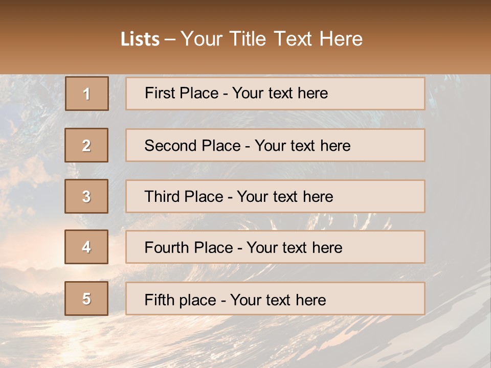Screen dimensions: 491x368
Task: Click the number 1 box
Action: (x=86, y=94)
